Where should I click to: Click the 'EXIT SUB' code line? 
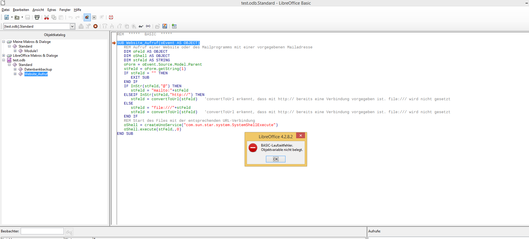[x=140, y=77]
